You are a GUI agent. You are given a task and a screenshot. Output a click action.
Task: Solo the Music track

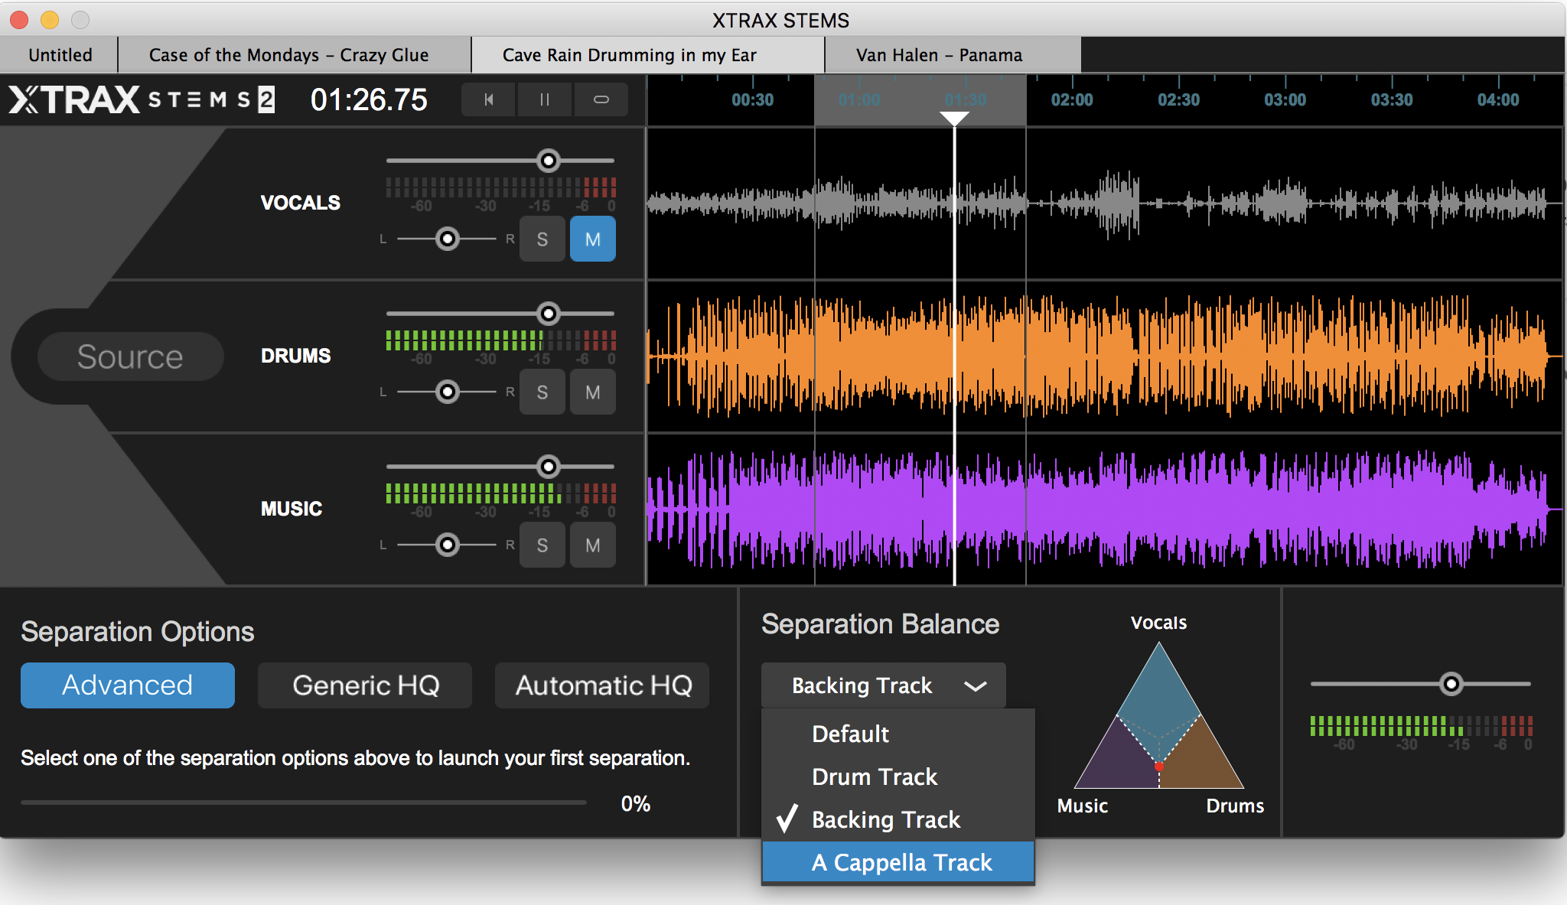pyautogui.click(x=542, y=545)
